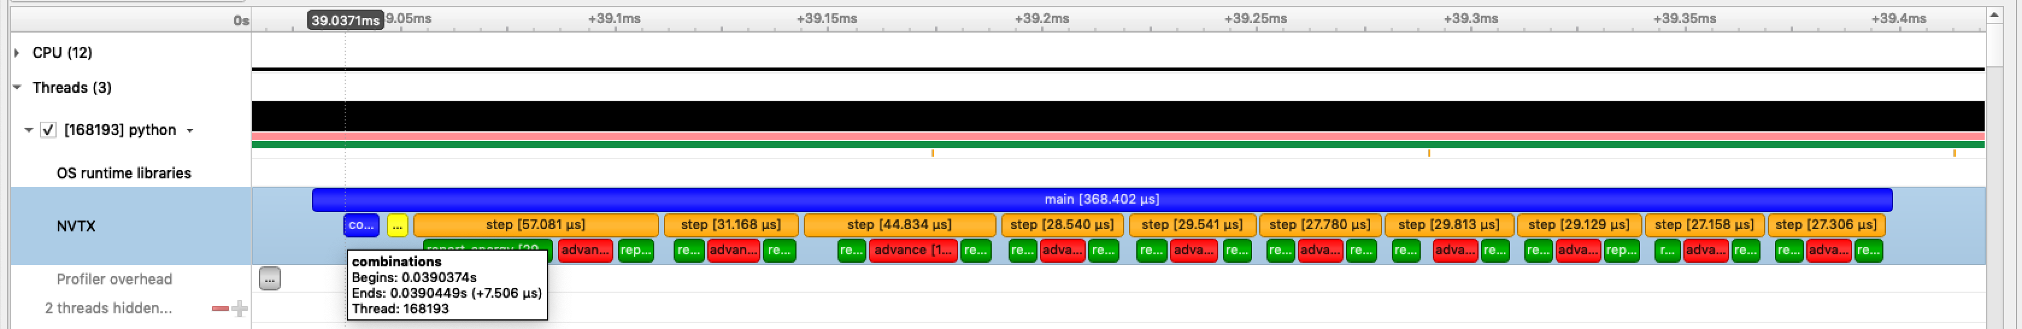Screen dimensions: 2022x329
Task: Select the blue combinations NVTX range
Action: [x=361, y=225]
